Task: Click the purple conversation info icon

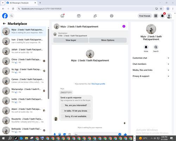Action: pos(124,26)
